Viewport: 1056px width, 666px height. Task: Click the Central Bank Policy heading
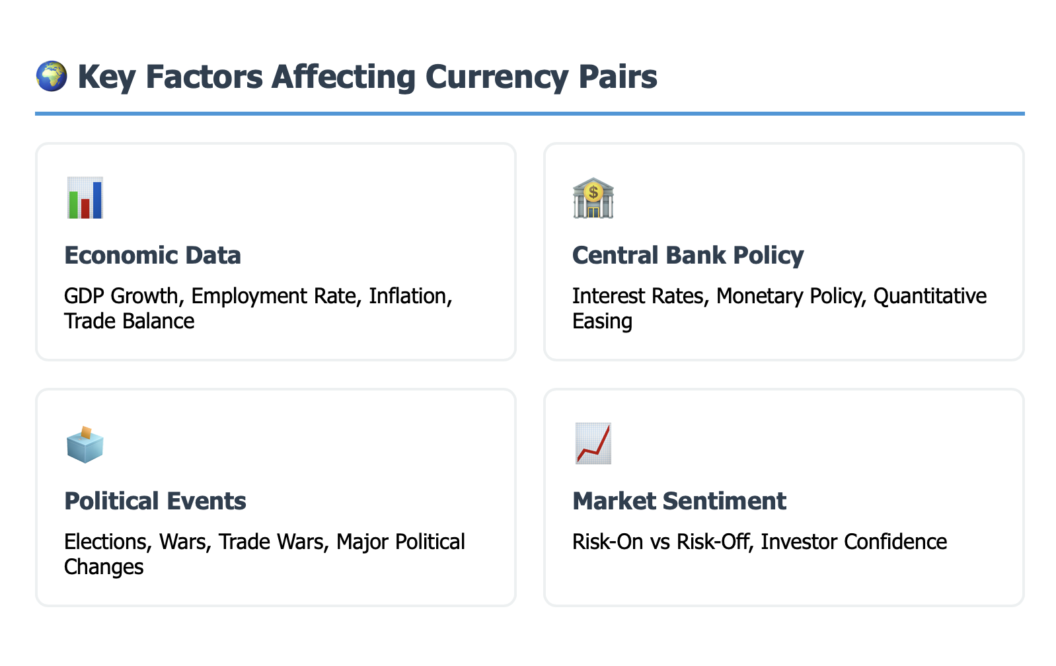pyautogui.click(x=688, y=256)
